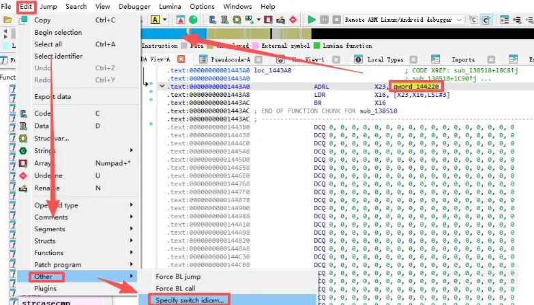Click the Rename icon in Edit menu
534x305 pixels.
click(23, 188)
